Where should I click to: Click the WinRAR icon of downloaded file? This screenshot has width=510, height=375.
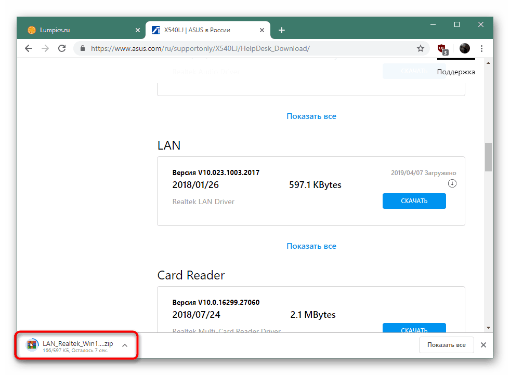point(32,345)
